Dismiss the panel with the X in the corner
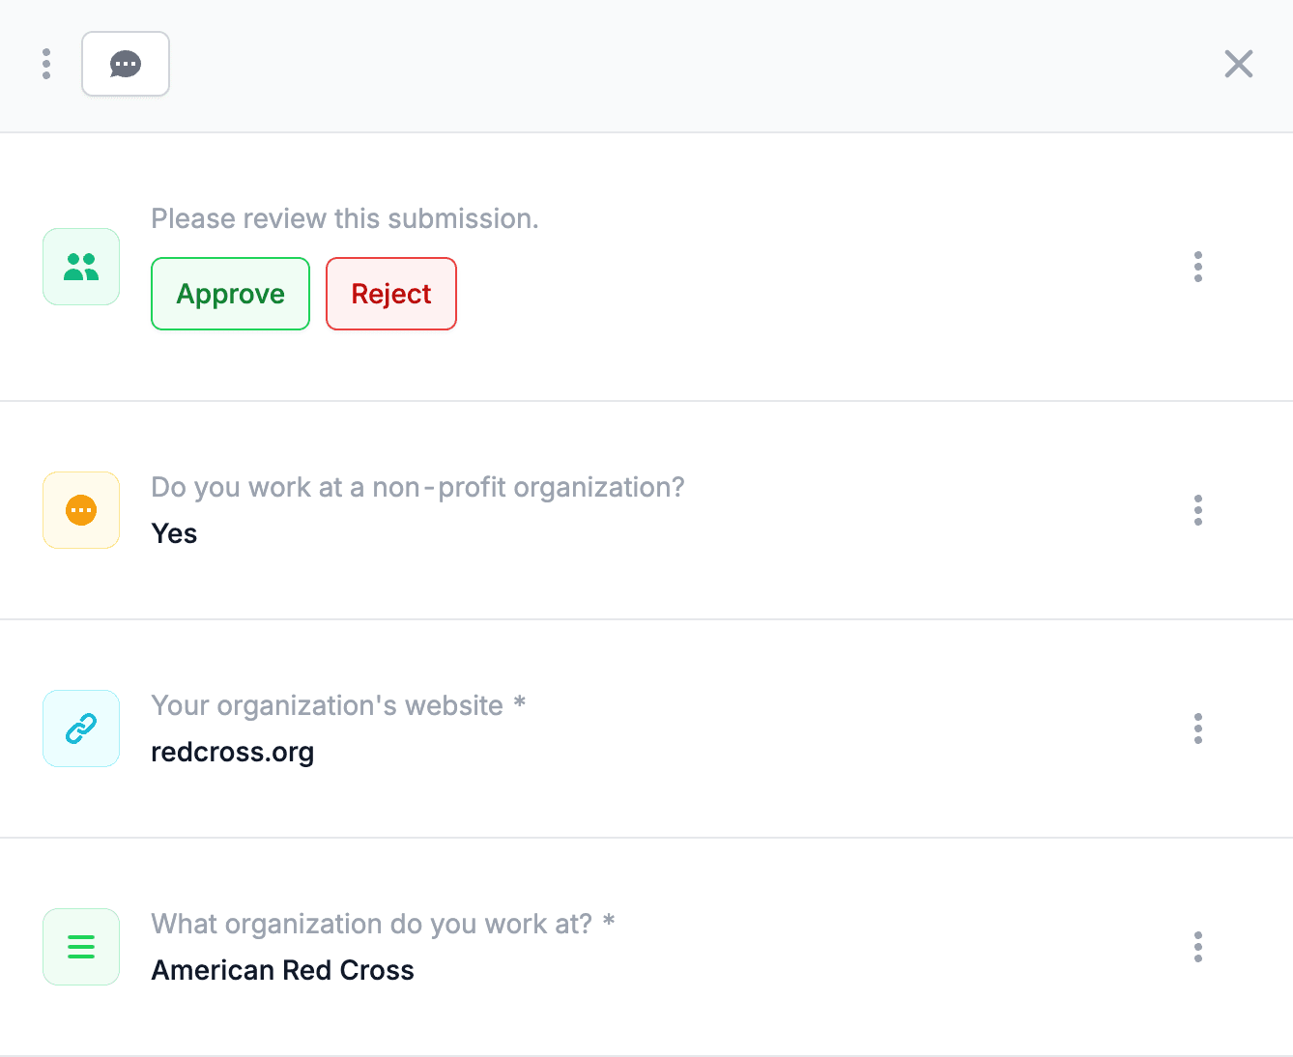The image size is (1293, 1057). [x=1238, y=64]
